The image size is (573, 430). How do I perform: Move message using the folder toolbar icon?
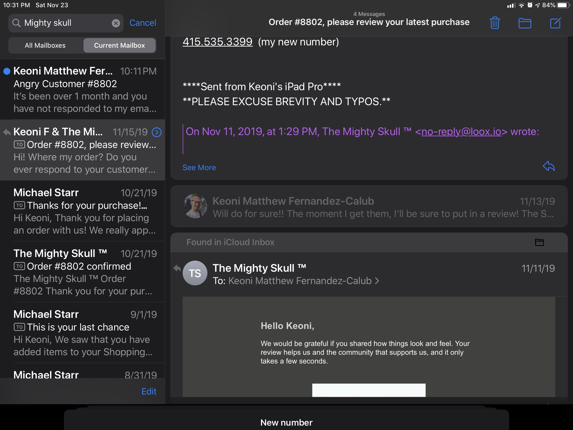pyautogui.click(x=525, y=23)
